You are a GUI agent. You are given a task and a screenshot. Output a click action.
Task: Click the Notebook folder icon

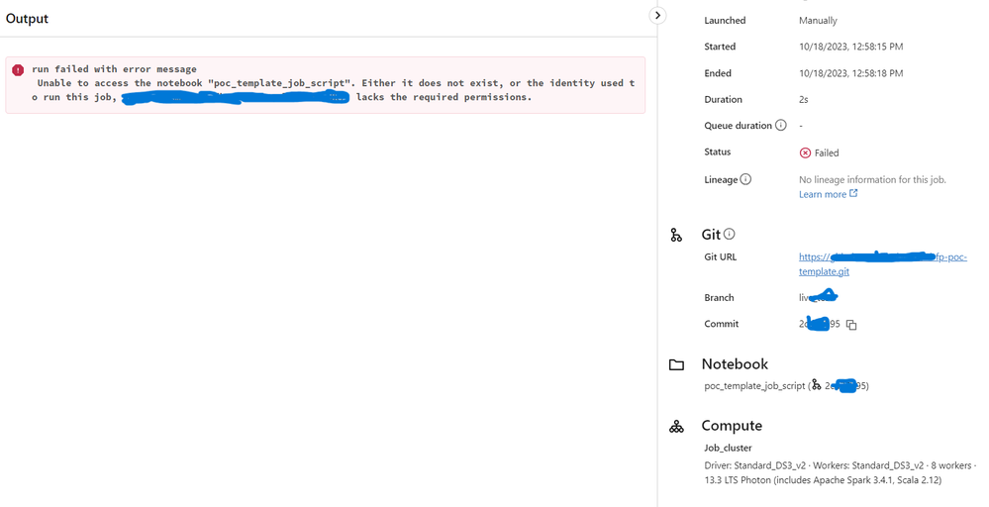click(x=676, y=364)
